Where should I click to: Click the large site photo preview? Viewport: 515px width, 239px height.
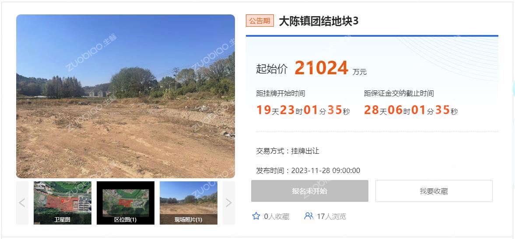tap(126, 96)
